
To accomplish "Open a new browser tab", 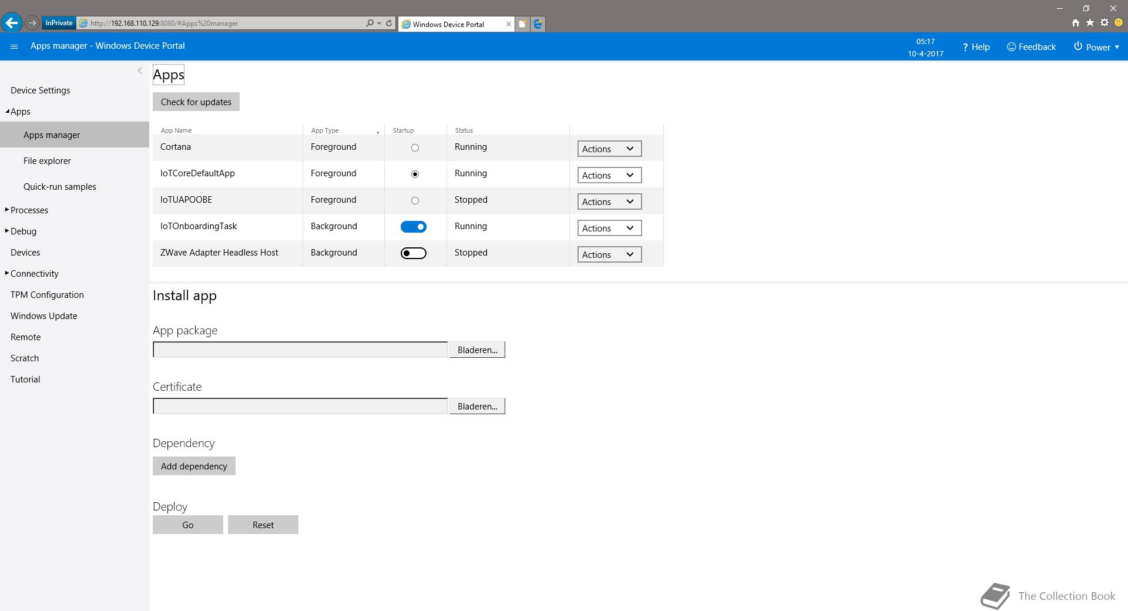I will coord(522,24).
